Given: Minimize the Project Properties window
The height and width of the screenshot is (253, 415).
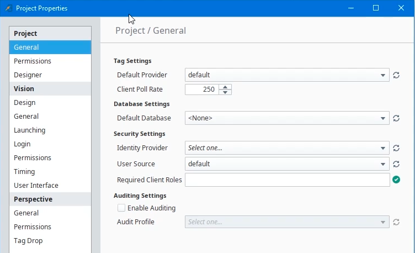Looking at the screenshot, I should 351,8.
